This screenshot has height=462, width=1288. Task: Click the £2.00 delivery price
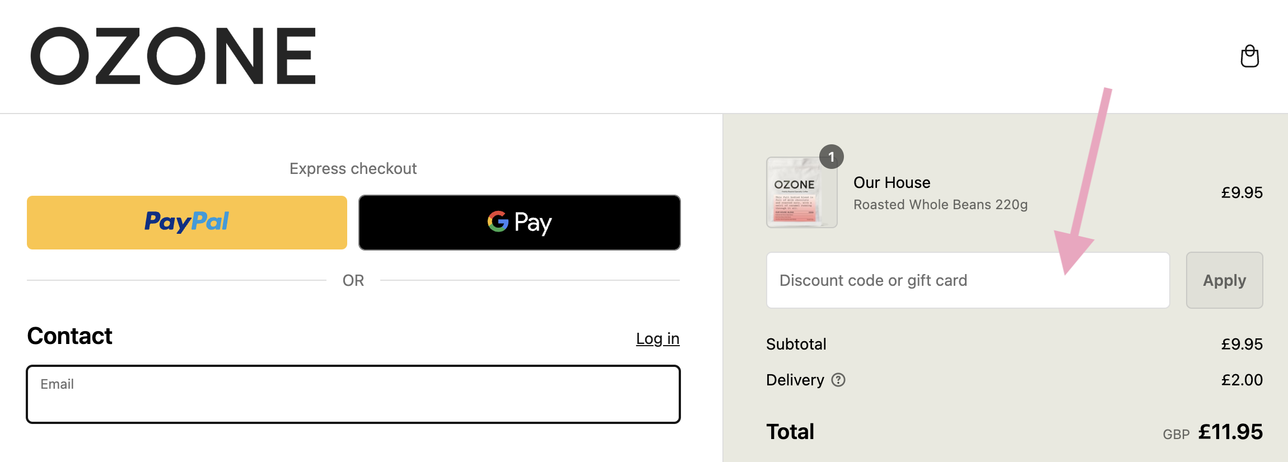1242,380
